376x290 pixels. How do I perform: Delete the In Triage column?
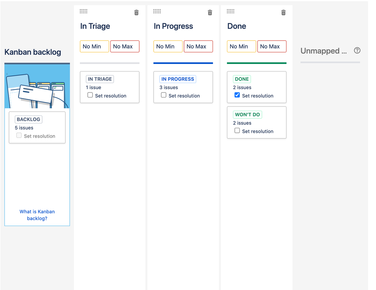pos(136,13)
